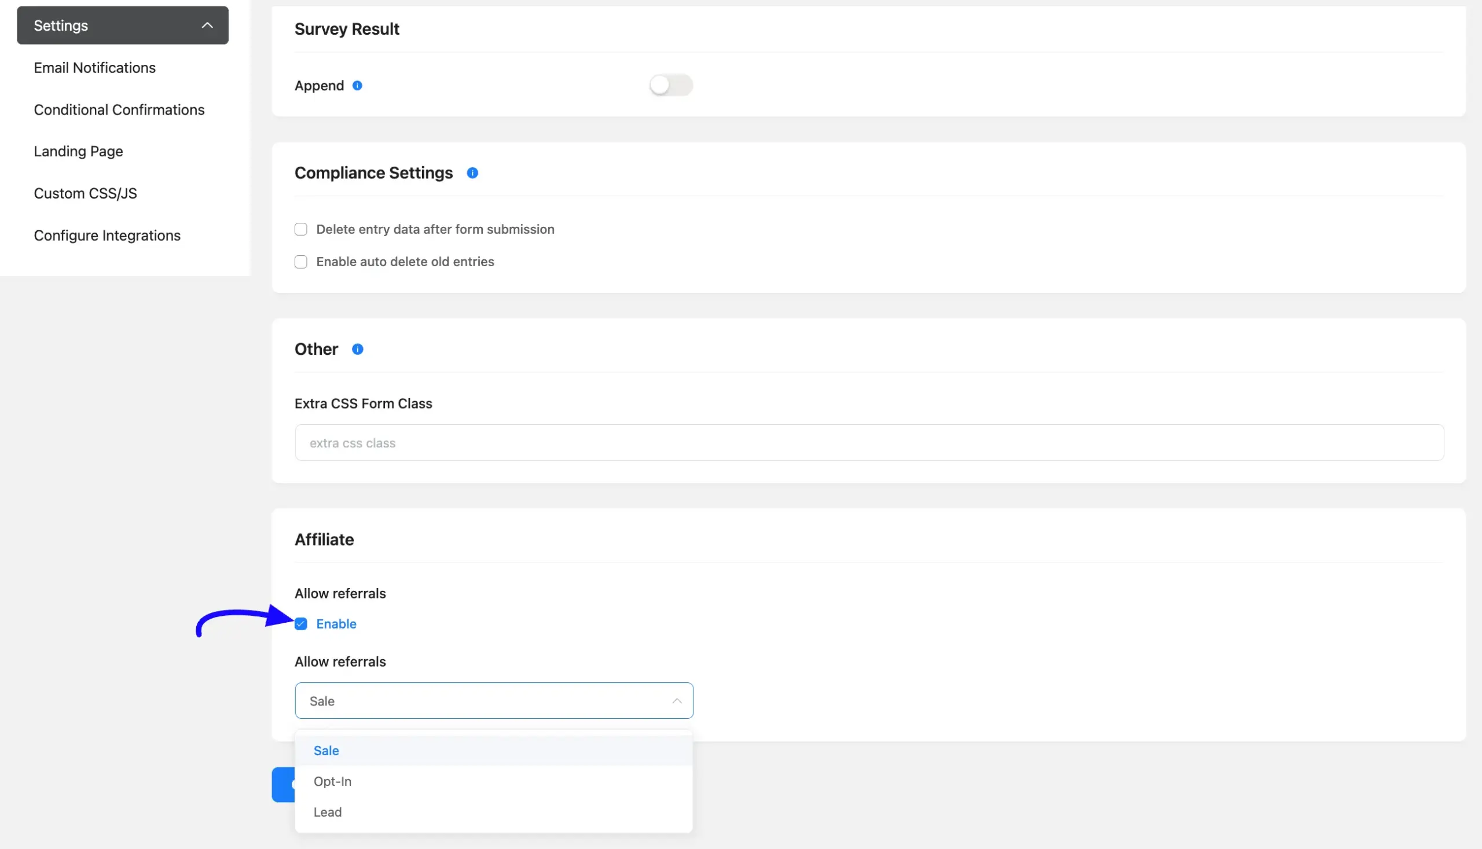This screenshot has height=849, width=1482.
Task: Uncheck the Enable referrals checkbox
Action: 301,624
